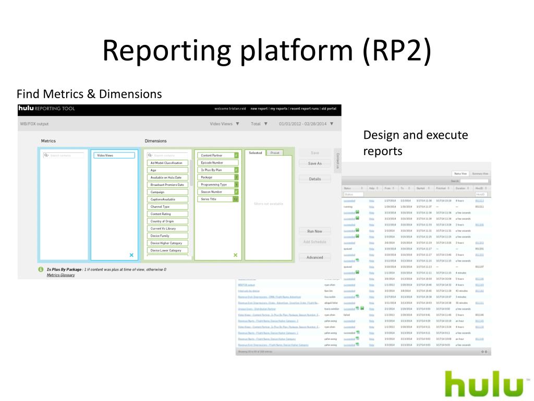Focus the report runs Search field
The image size is (534, 401).
click(x=474, y=181)
